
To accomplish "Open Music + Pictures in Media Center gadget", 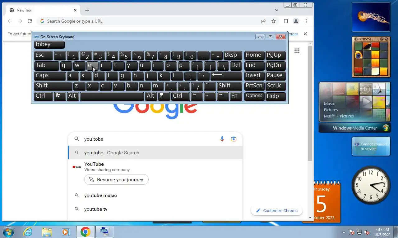I will 339,116.
